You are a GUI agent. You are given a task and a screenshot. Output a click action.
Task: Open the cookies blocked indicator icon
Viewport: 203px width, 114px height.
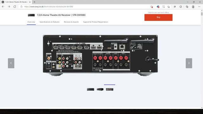click(x=152, y=7)
